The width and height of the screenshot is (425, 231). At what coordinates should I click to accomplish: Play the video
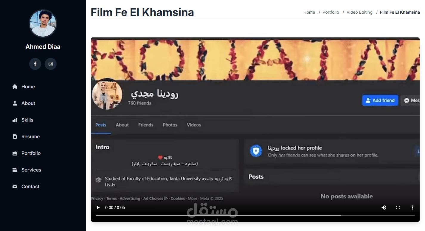pos(98,208)
